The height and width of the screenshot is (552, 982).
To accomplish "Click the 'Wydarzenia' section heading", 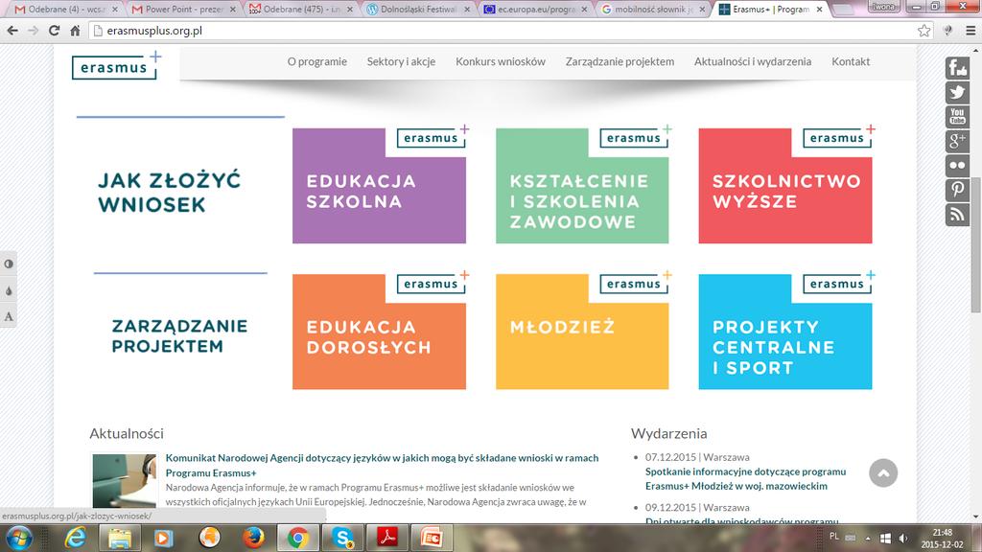I will (x=668, y=433).
